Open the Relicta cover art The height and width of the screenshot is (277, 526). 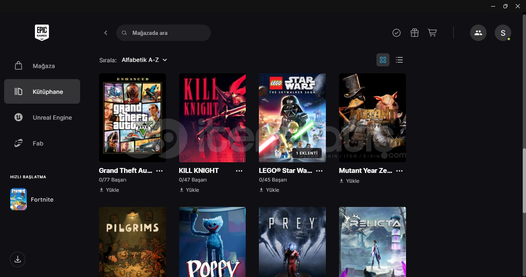coord(372,242)
